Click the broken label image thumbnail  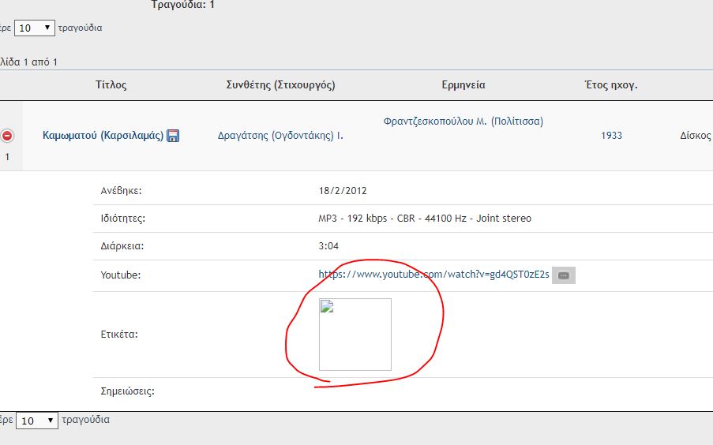(355, 335)
